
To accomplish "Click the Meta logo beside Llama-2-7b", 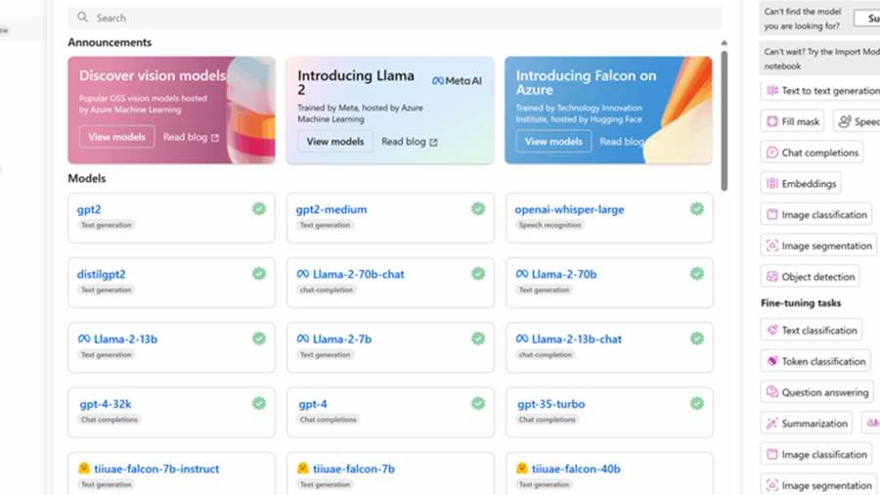I will click(303, 339).
